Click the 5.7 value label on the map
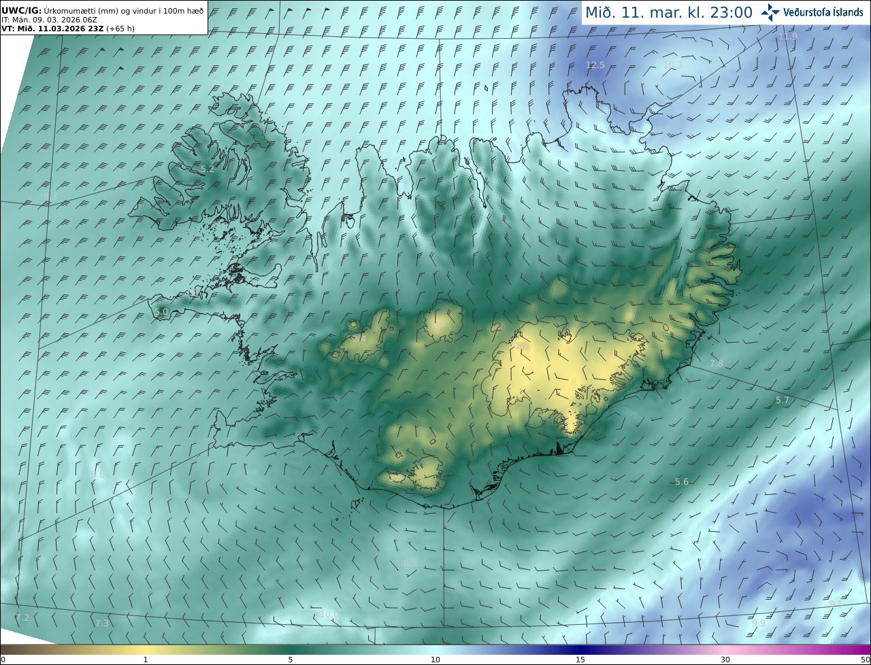The height and width of the screenshot is (665, 871). (x=783, y=400)
